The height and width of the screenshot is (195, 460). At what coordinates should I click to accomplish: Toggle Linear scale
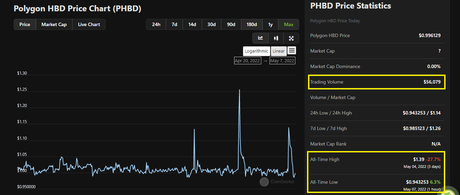tap(279, 51)
